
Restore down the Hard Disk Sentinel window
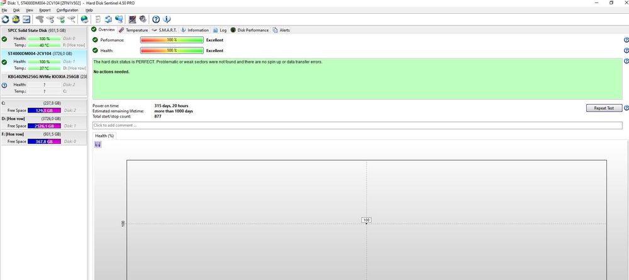(x=611, y=3)
